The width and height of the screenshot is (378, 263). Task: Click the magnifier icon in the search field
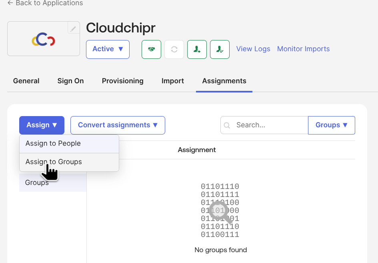click(227, 125)
